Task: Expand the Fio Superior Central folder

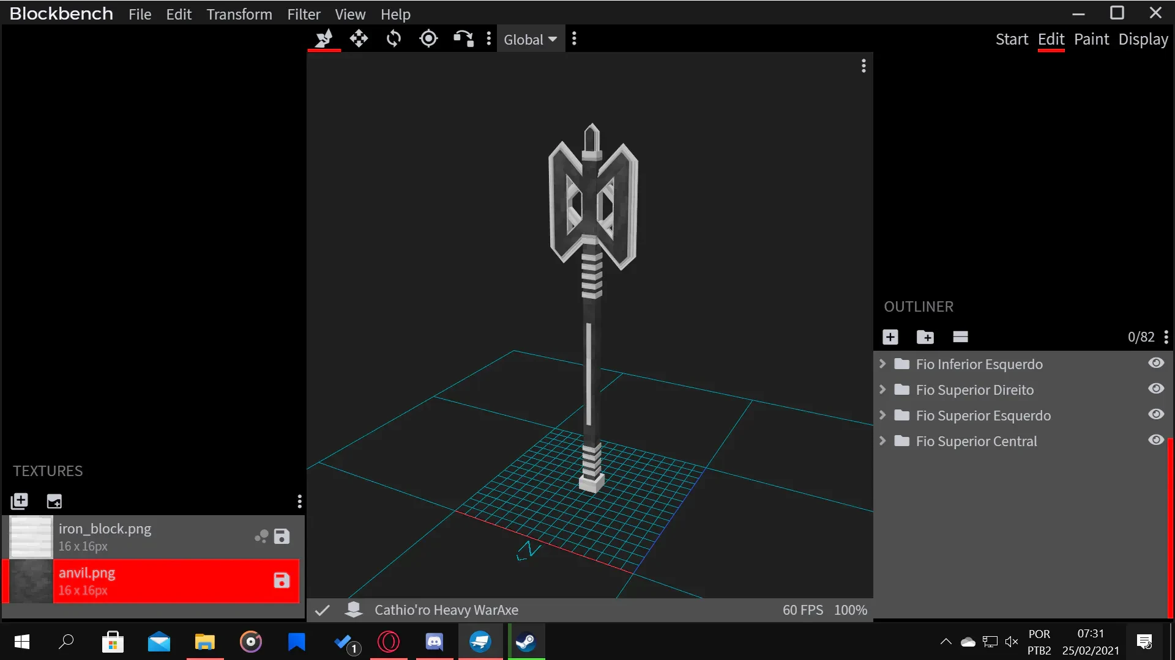Action: click(x=882, y=441)
